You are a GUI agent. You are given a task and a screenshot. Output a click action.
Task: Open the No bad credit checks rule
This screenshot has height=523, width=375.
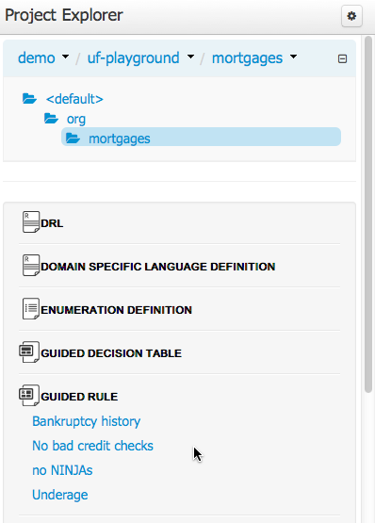click(92, 446)
